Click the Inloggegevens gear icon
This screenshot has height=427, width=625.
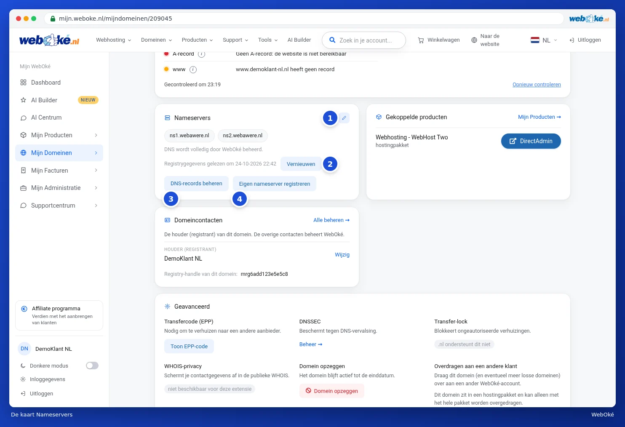[x=23, y=379]
